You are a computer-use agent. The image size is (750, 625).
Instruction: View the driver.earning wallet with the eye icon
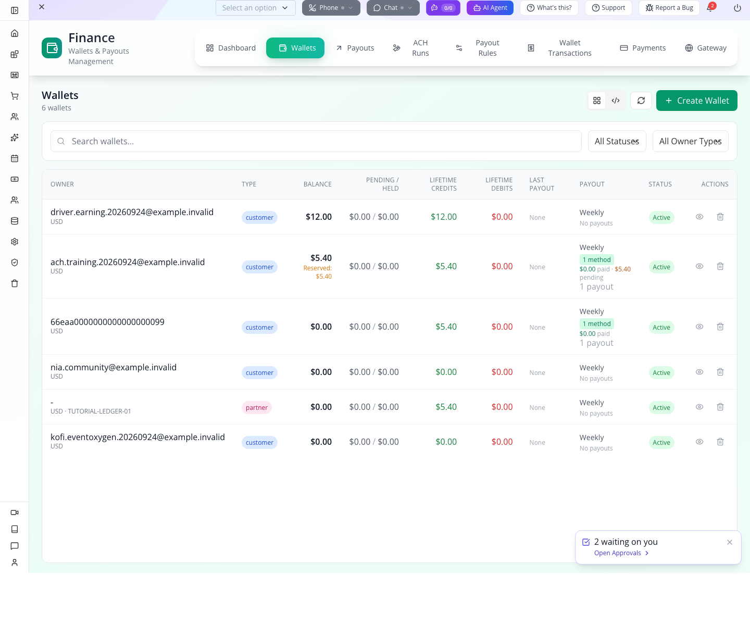pyautogui.click(x=699, y=217)
